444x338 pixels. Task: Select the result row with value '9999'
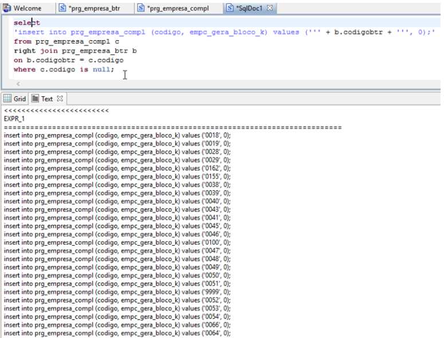(117, 292)
